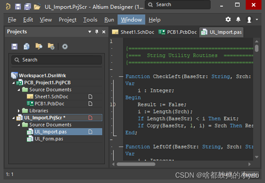Open the Tools menu
The image size is (265, 183).
[x=90, y=20]
